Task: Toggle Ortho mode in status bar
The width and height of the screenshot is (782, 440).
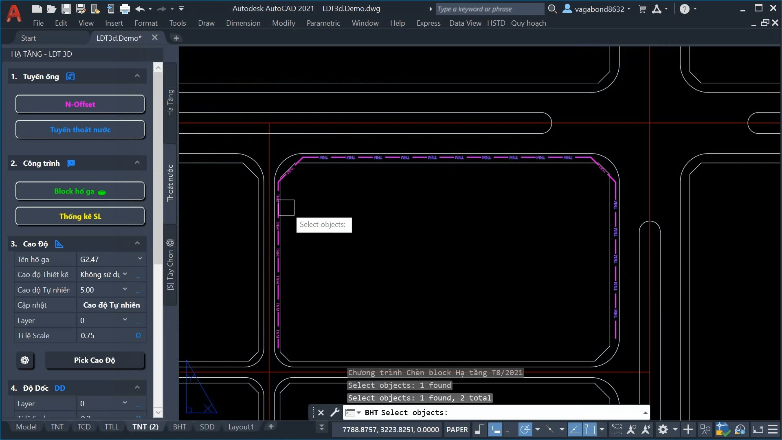Action: pos(510,429)
